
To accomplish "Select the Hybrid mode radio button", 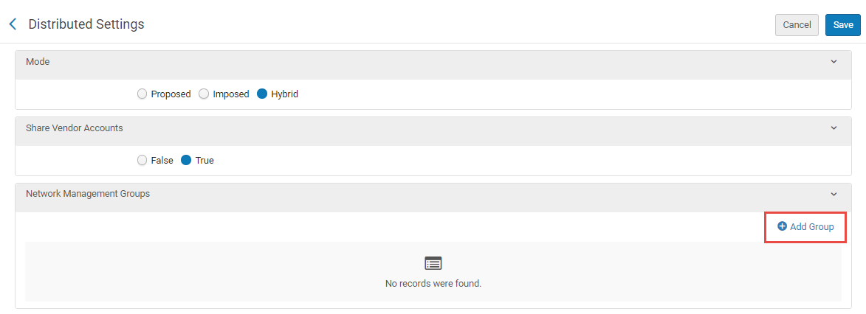I will pos(262,94).
